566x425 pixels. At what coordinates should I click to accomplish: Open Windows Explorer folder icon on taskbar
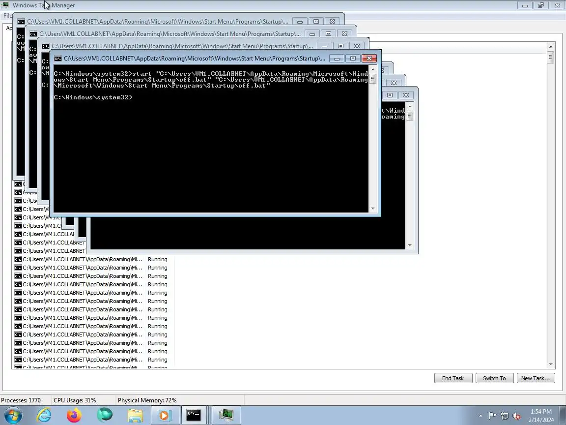136,415
